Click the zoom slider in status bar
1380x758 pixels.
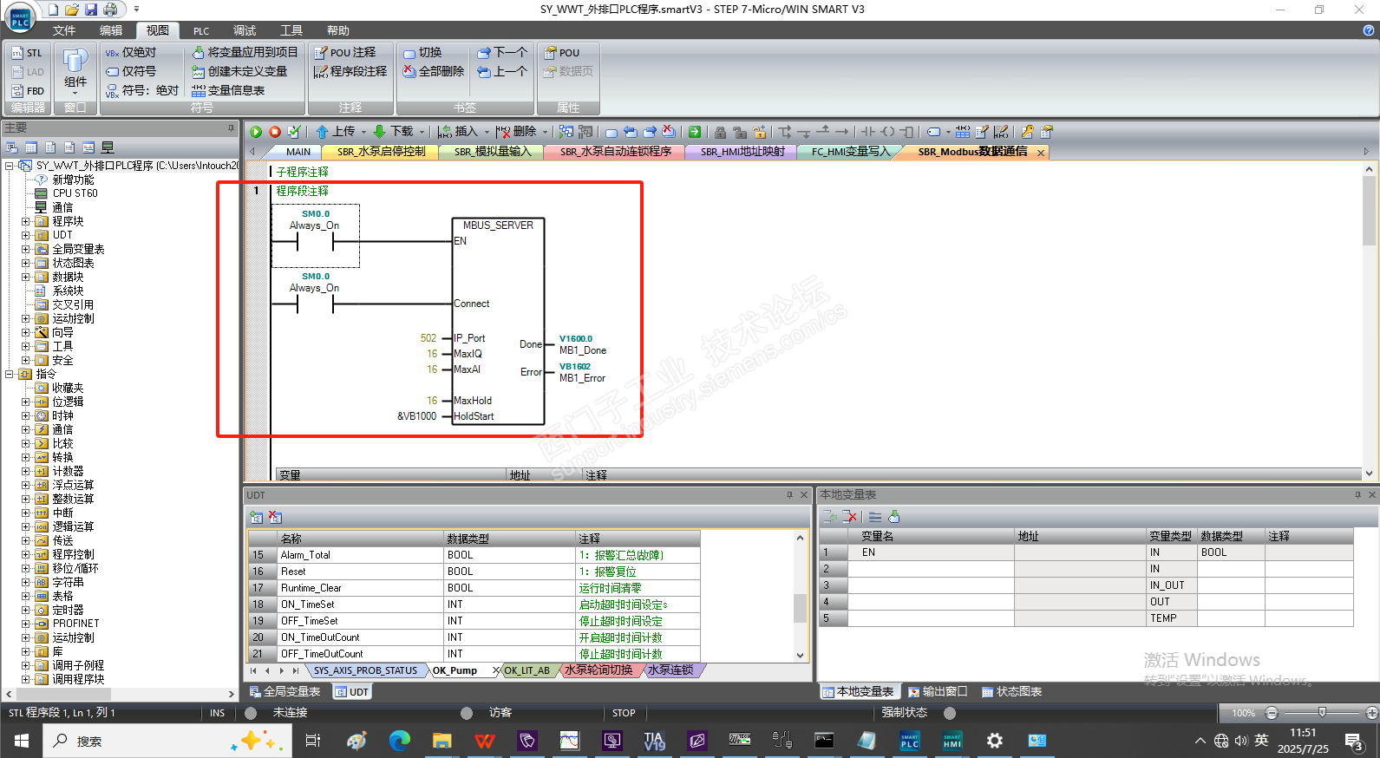[1321, 713]
